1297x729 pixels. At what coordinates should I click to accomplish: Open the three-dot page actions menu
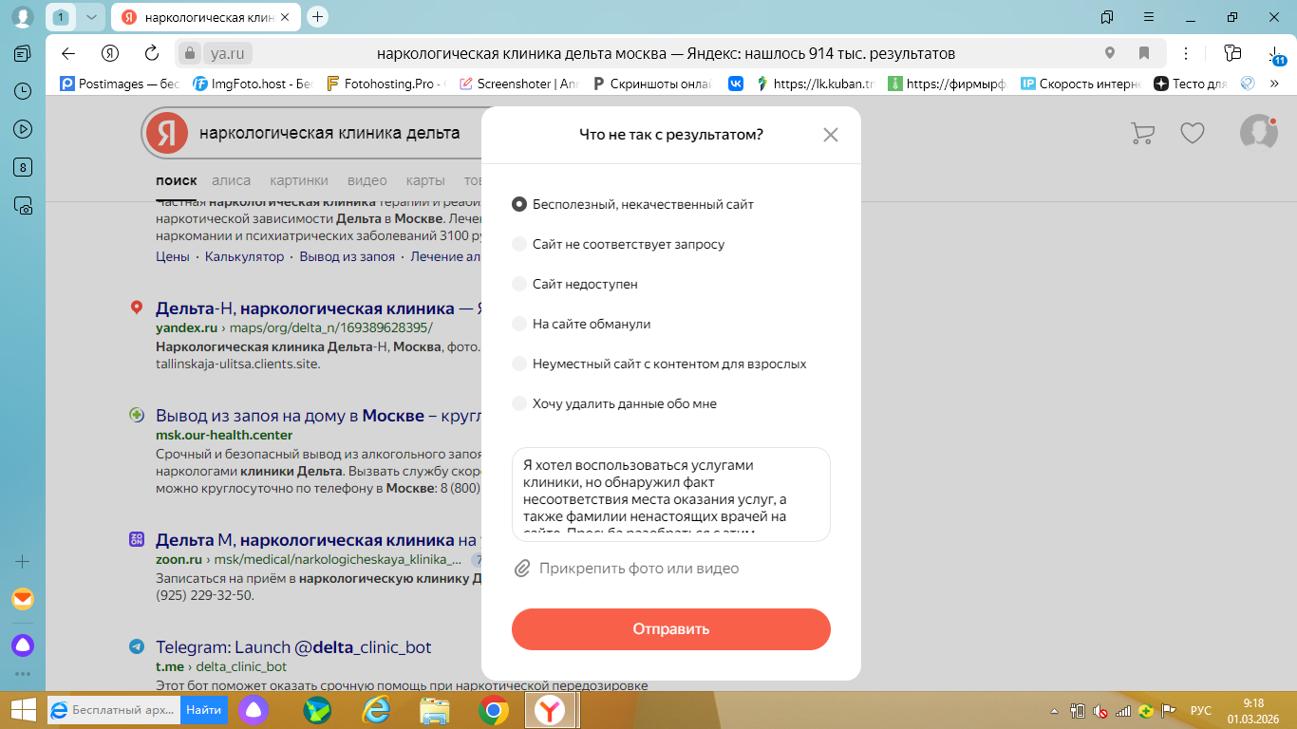point(1186,53)
